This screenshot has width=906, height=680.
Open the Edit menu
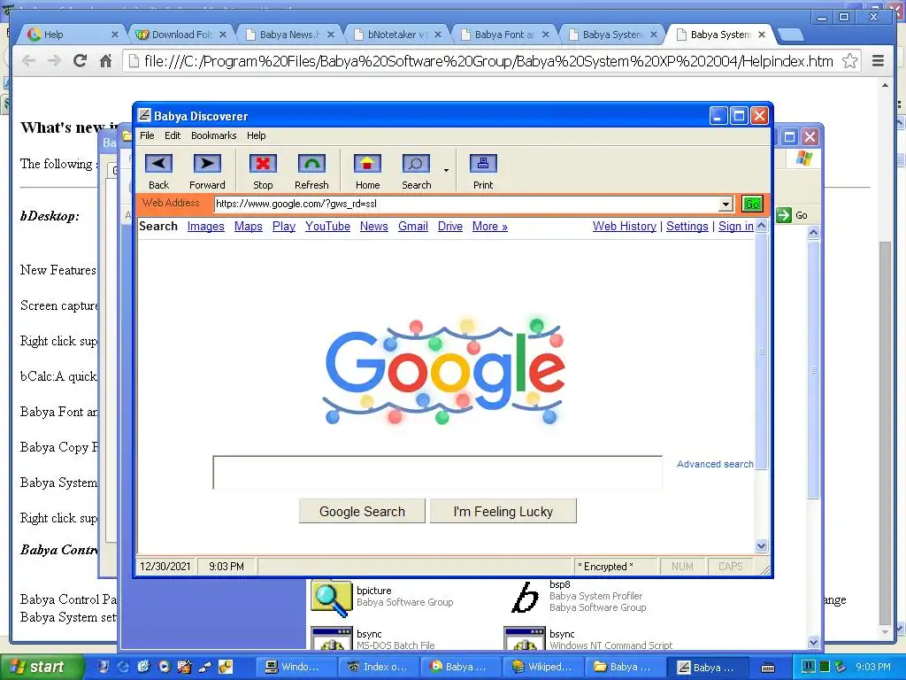(173, 135)
